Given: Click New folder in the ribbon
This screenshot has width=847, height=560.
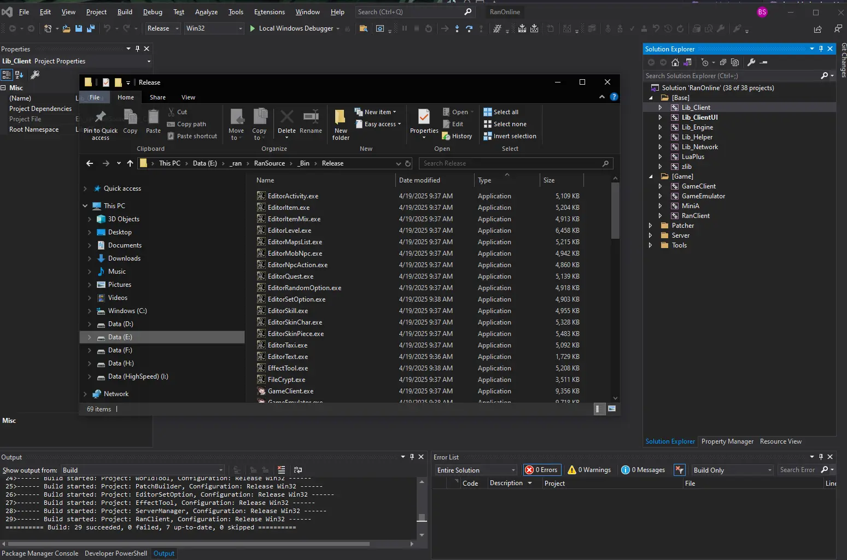Looking at the screenshot, I should click(x=341, y=125).
